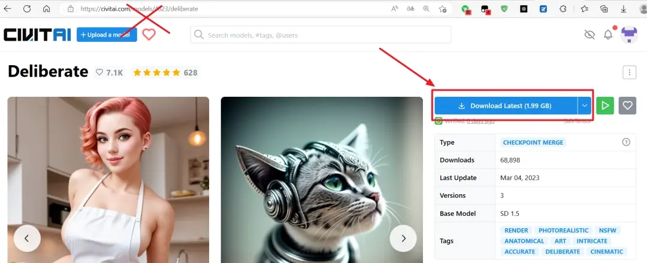This screenshot has height=263, width=647.
Task: Expand the download versions dropdown arrow
Action: click(584, 106)
